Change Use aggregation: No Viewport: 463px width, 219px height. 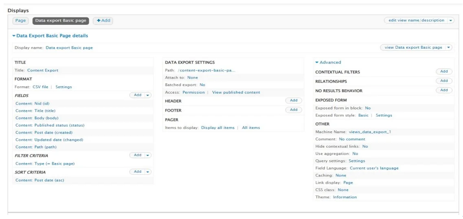(355, 154)
